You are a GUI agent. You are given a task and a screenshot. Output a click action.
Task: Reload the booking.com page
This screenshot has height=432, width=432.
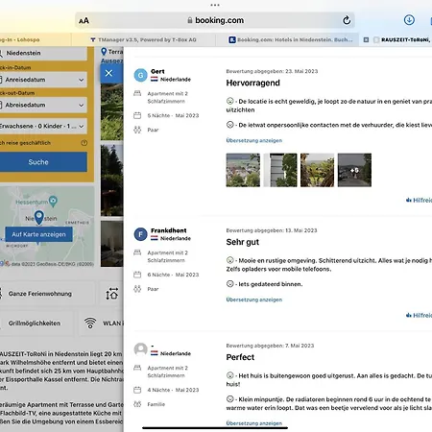(347, 20)
